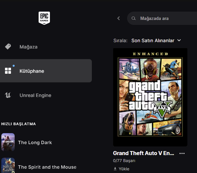Click The Spirit and the Mouse thumbnail

tap(8, 165)
